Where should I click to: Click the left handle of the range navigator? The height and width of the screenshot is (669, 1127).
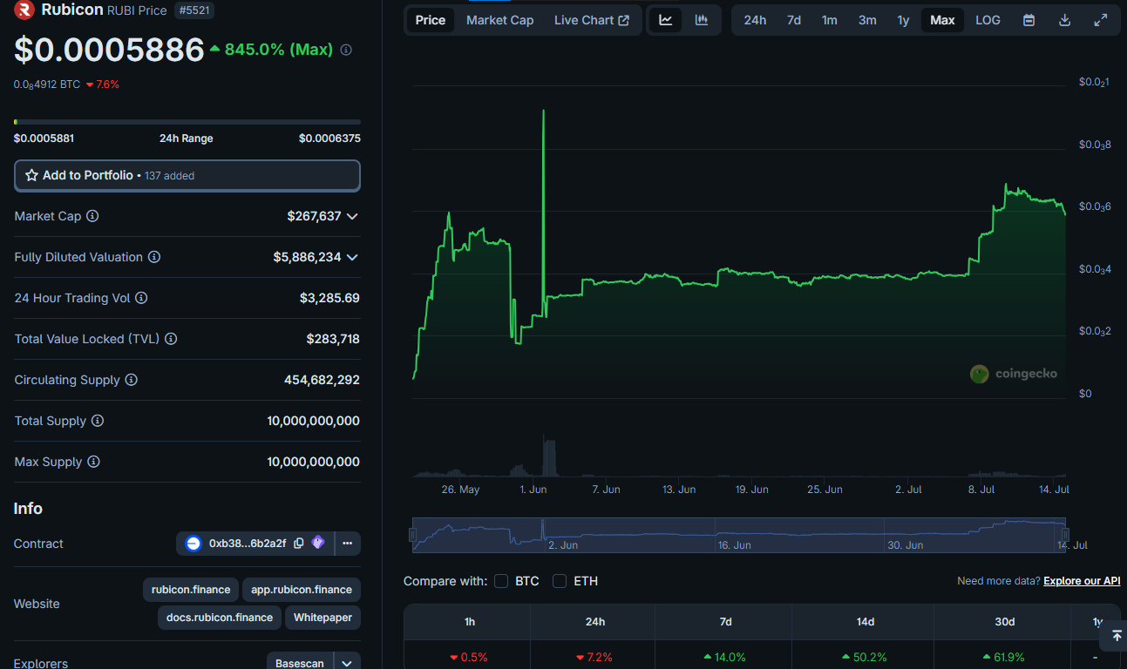coord(413,535)
